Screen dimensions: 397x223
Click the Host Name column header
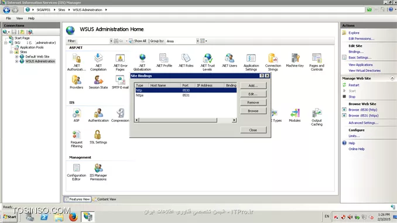pyautogui.click(x=165, y=85)
